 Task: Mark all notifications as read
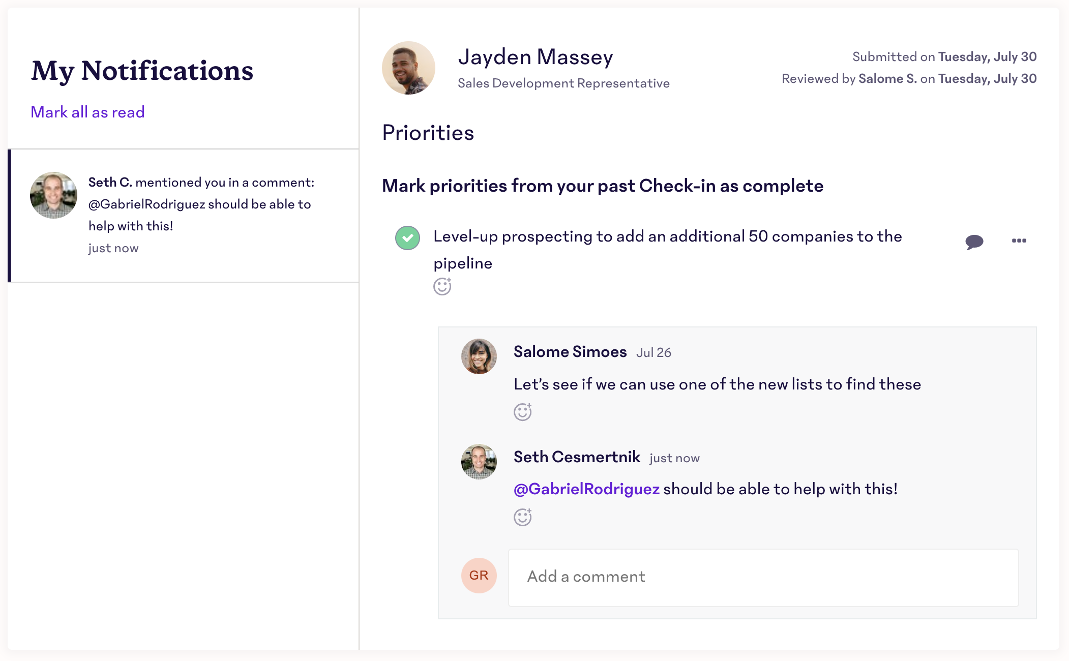(86, 112)
